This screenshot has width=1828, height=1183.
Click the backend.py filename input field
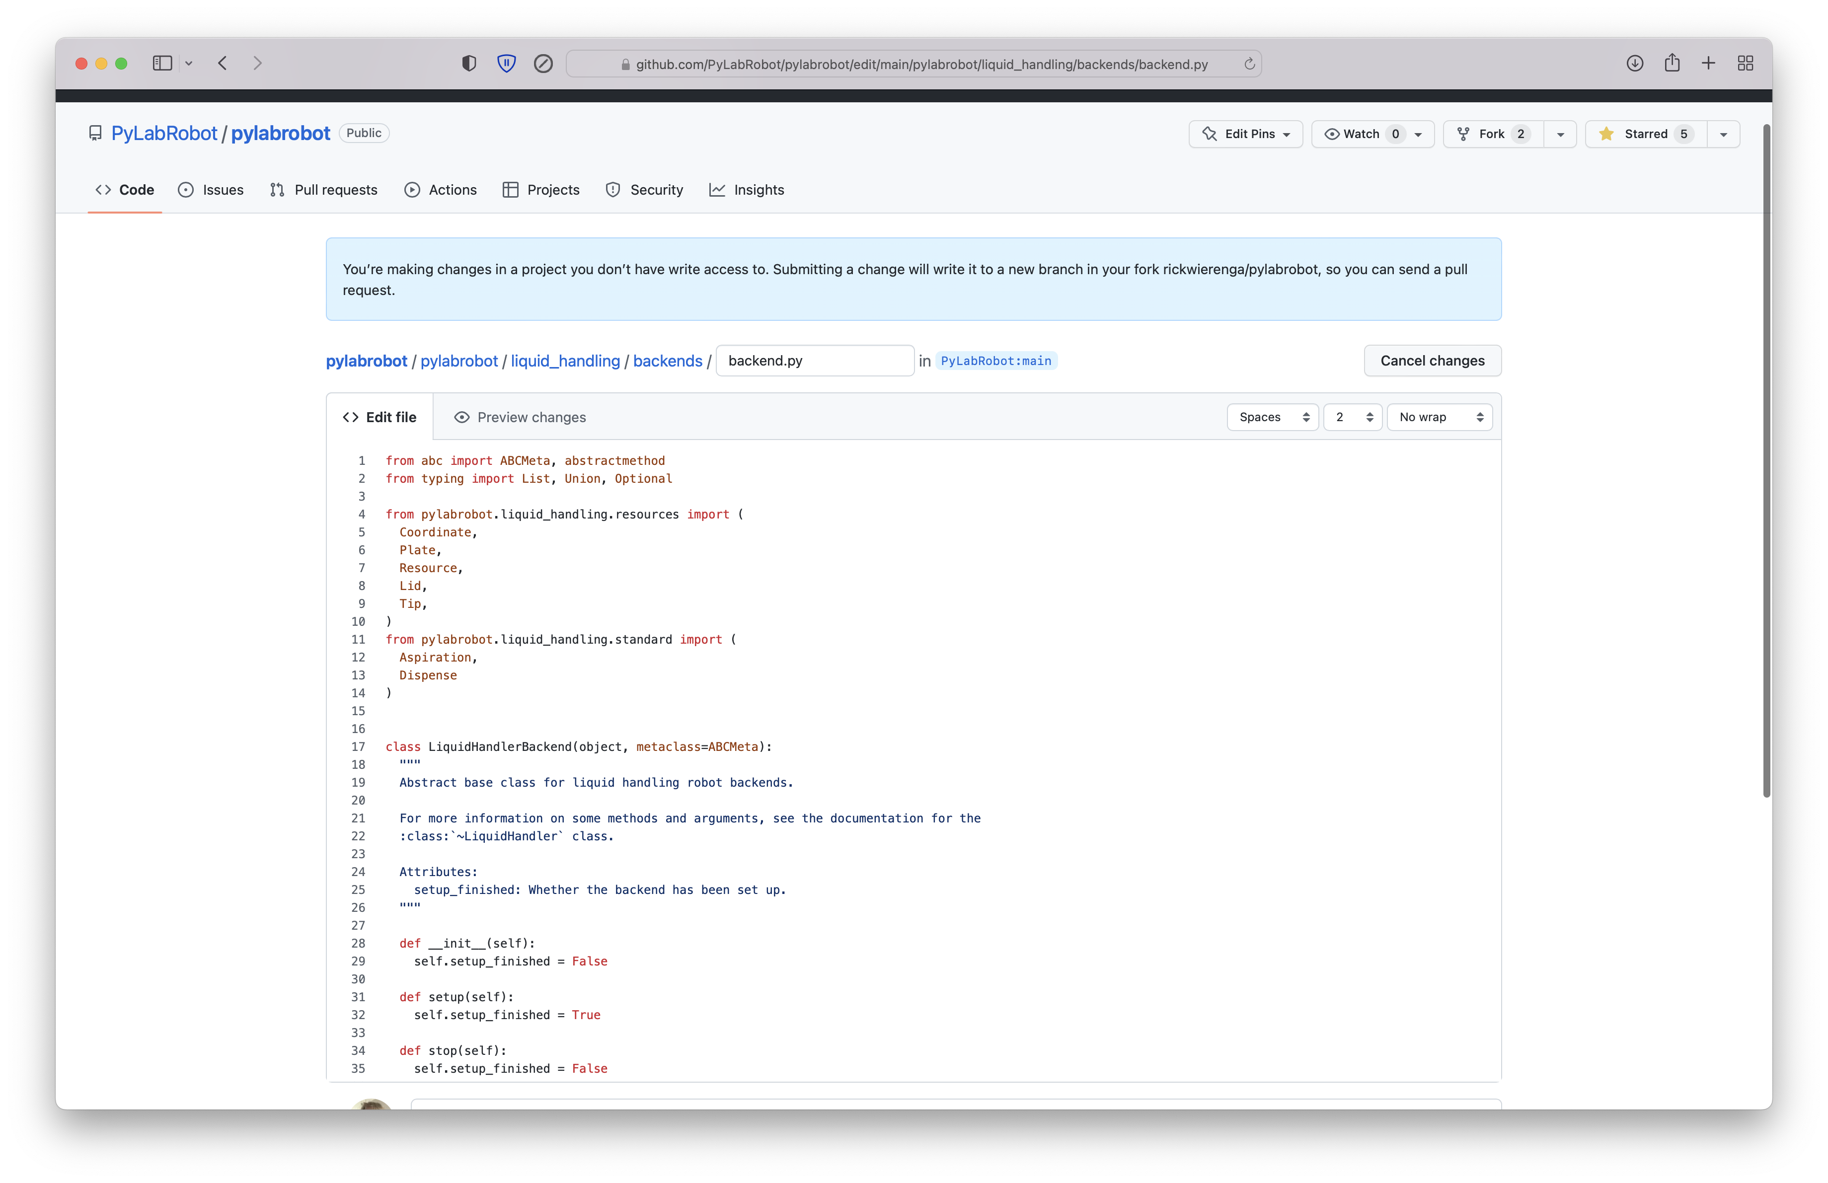click(814, 361)
